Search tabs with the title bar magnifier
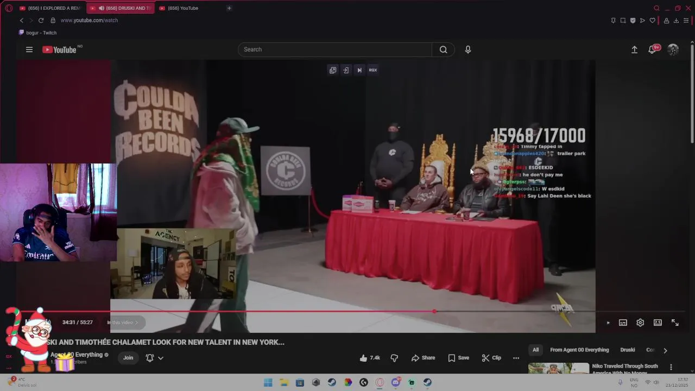The width and height of the screenshot is (695, 391). [x=656, y=8]
